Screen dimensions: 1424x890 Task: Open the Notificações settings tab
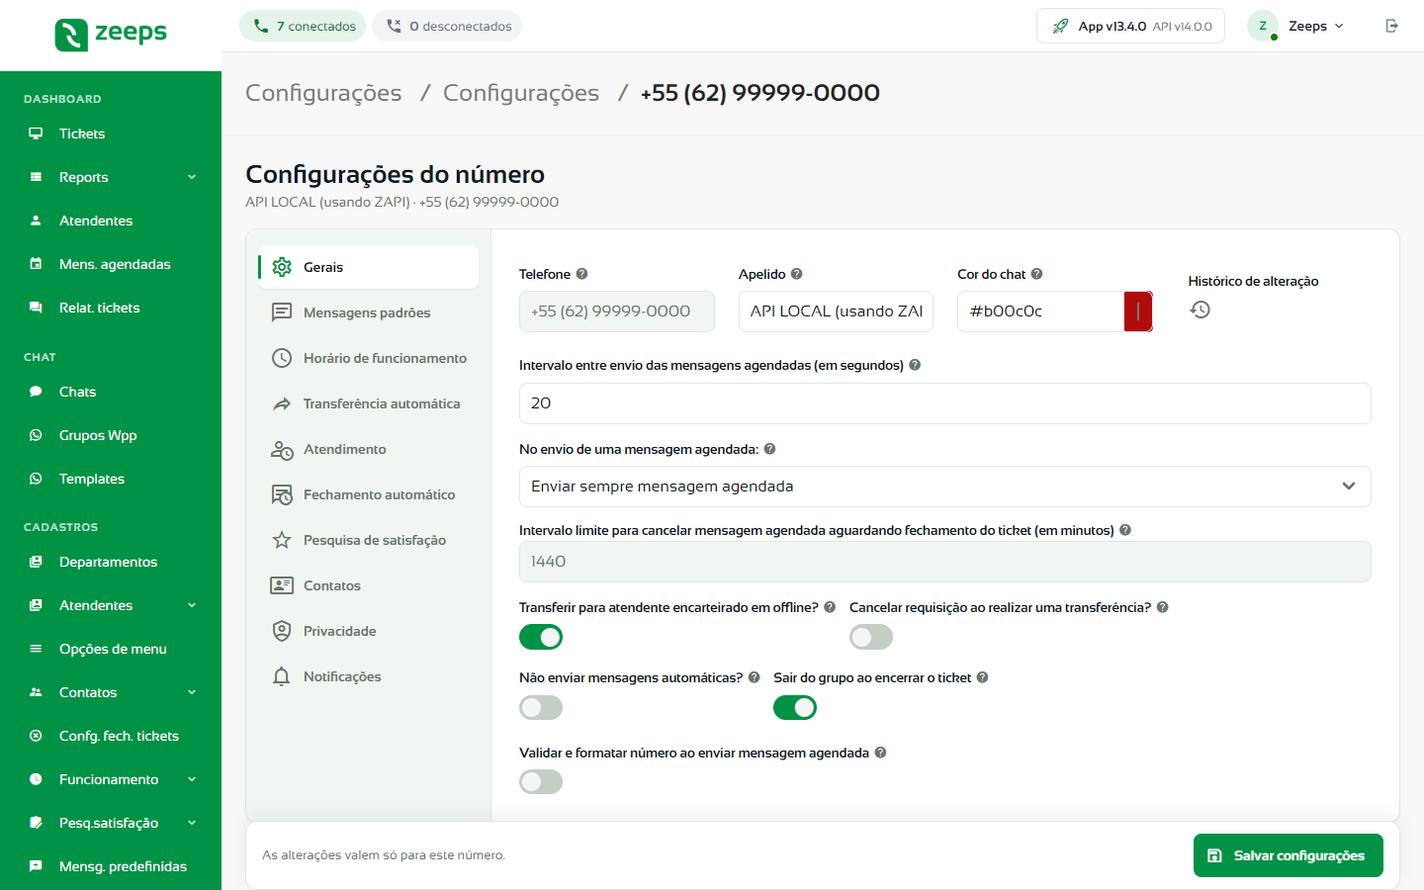point(368,676)
